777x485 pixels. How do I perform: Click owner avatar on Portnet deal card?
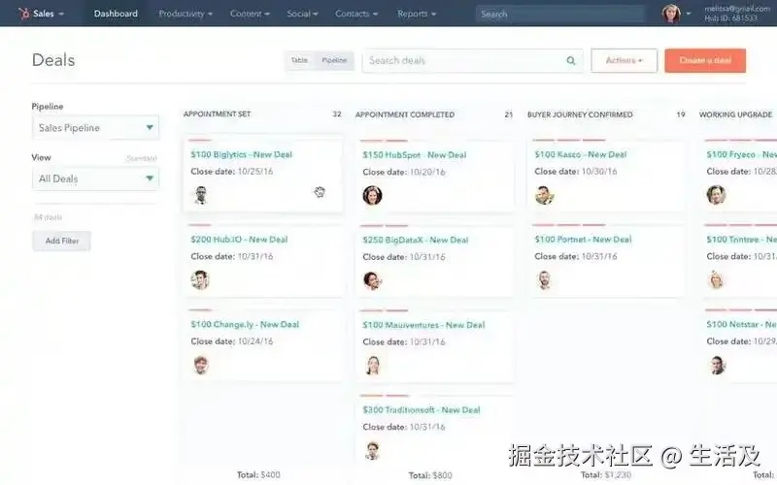click(x=544, y=280)
